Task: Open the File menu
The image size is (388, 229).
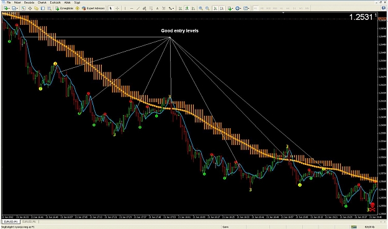Action: [x=9, y=2]
